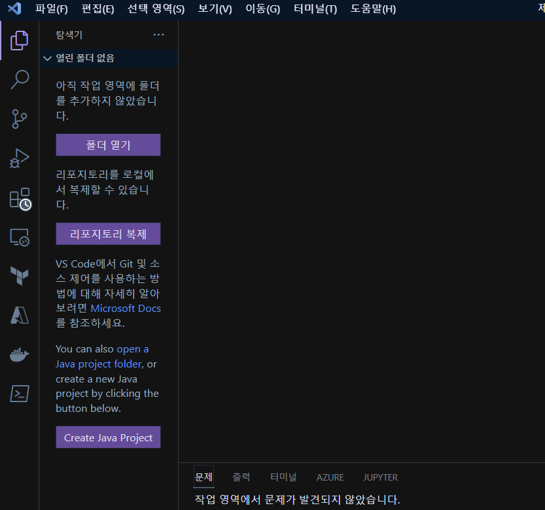Open the PowerShell terminal icon in activity bar
The image size is (545, 510).
click(x=20, y=394)
